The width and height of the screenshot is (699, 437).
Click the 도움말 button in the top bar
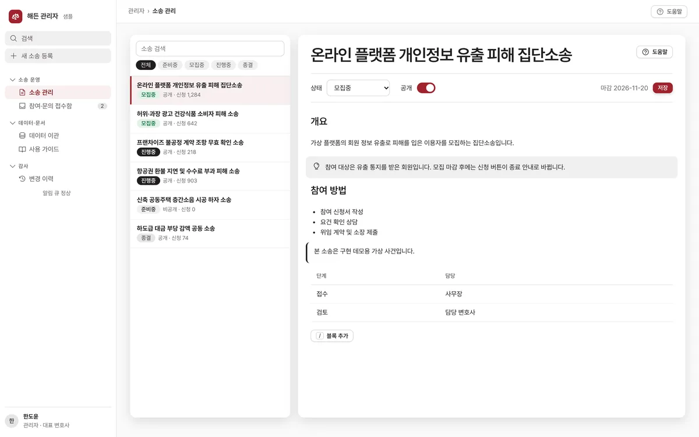point(669,12)
